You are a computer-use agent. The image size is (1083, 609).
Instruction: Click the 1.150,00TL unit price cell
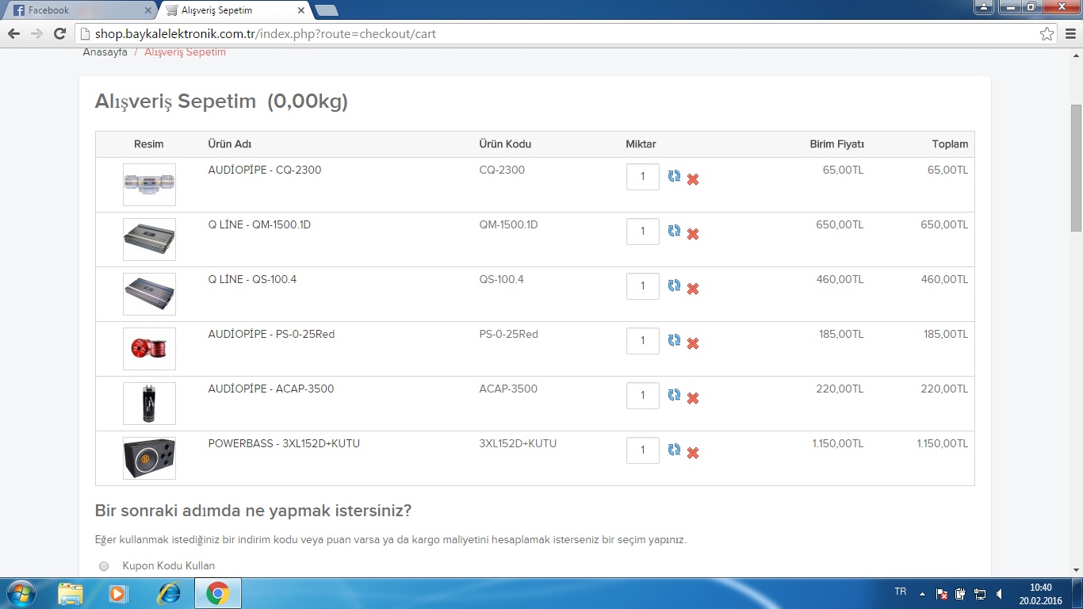click(837, 443)
